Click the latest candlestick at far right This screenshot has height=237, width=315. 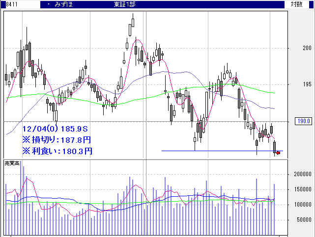275,146
